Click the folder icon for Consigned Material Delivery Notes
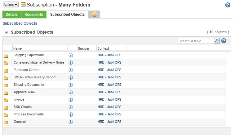The height and width of the screenshot is (137, 233). click(x=6, y=63)
